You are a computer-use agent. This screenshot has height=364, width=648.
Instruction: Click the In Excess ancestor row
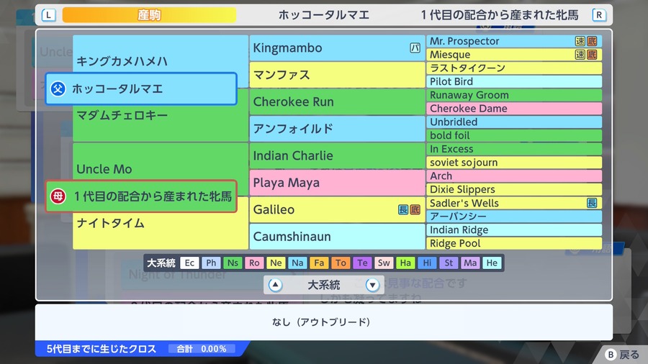coord(514,149)
